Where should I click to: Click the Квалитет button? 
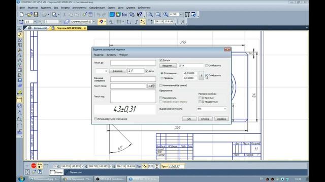click(x=168, y=66)
